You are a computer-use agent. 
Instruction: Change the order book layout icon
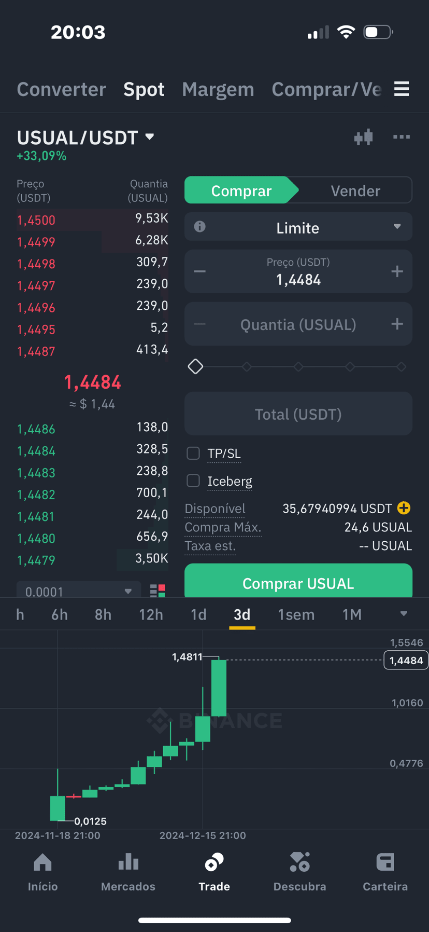click(158, 591)
